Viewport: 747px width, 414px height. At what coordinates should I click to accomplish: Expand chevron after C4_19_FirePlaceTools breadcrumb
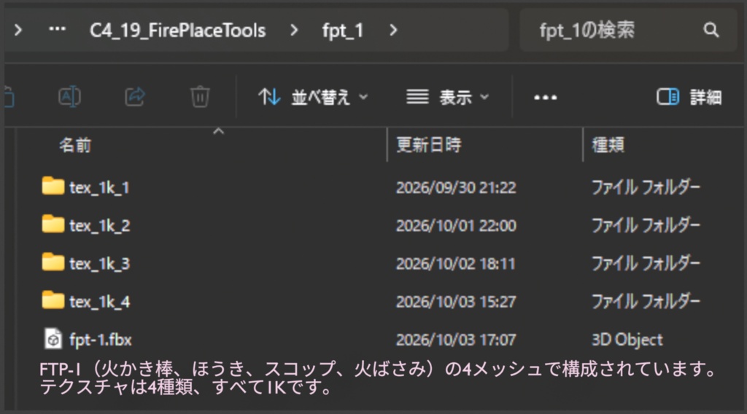294,31
